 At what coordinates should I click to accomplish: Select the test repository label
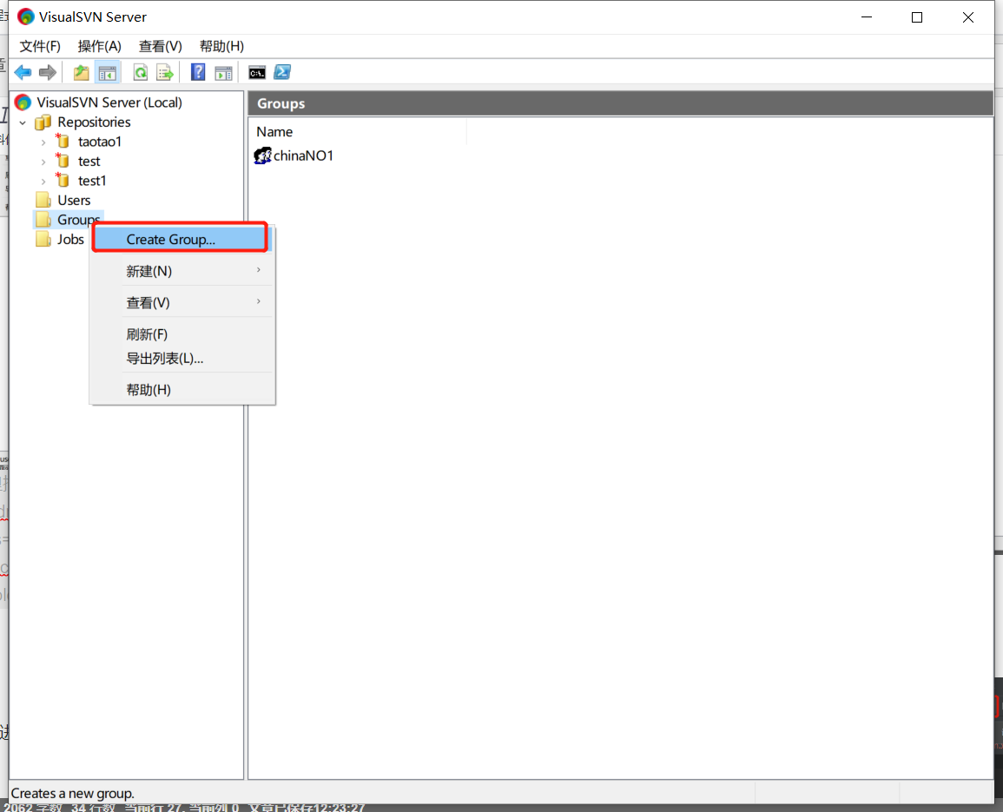(89, 162)
